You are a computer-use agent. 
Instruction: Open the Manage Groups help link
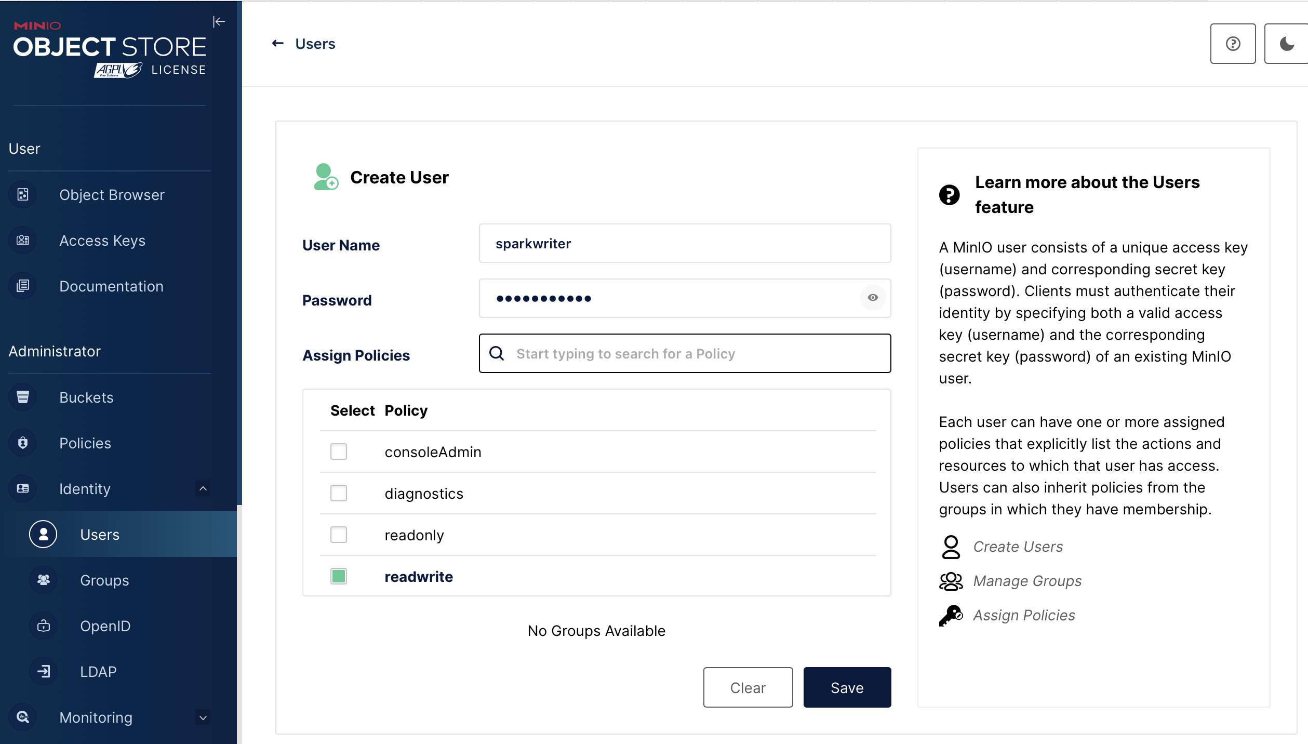coord(1027,581)
